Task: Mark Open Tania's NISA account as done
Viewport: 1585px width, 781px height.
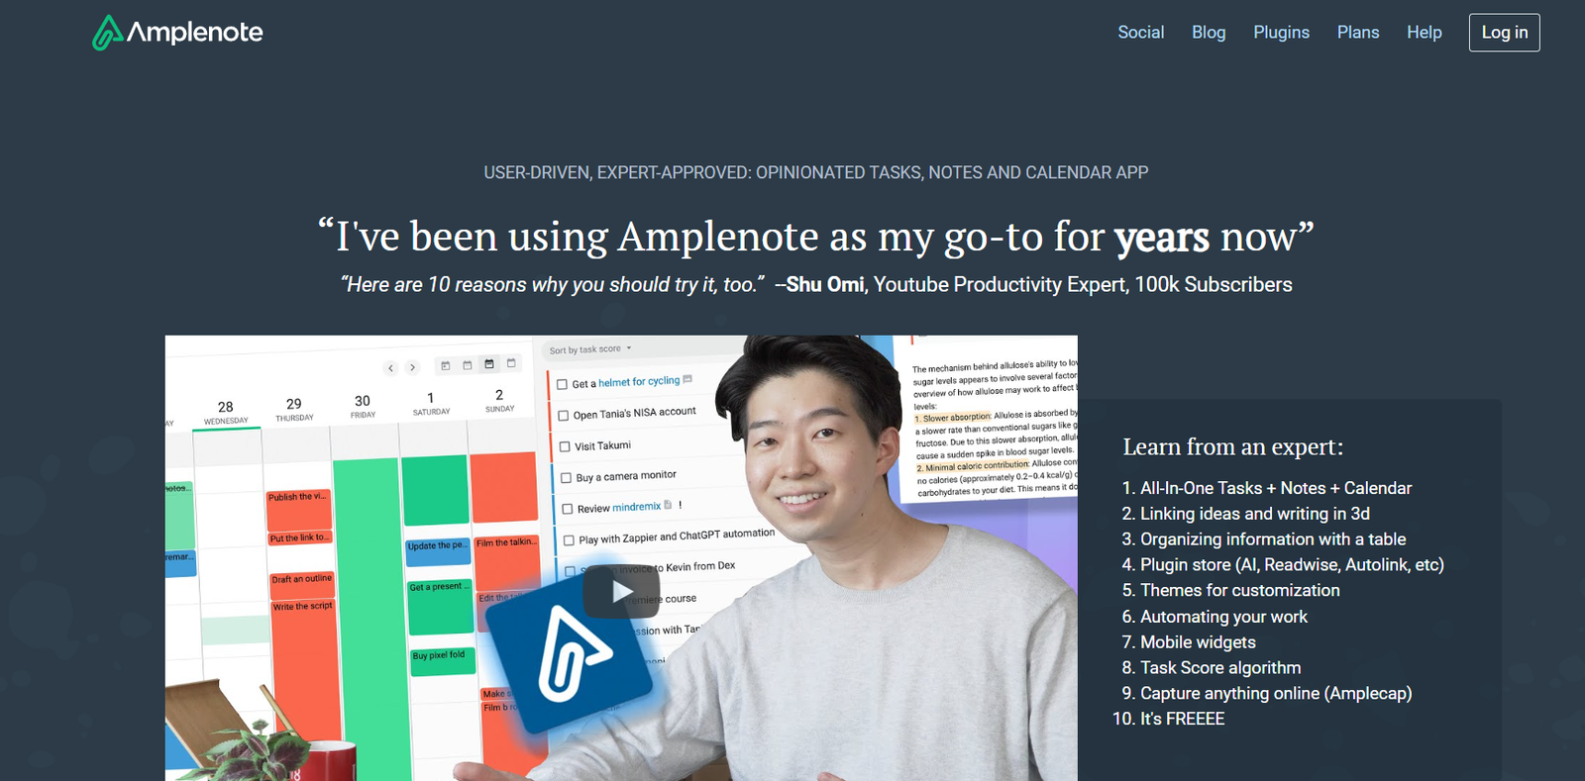Action: point(564,416)
